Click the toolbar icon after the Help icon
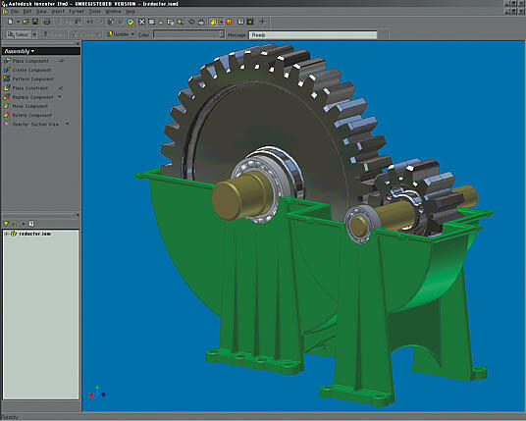 tap(250, 22)
